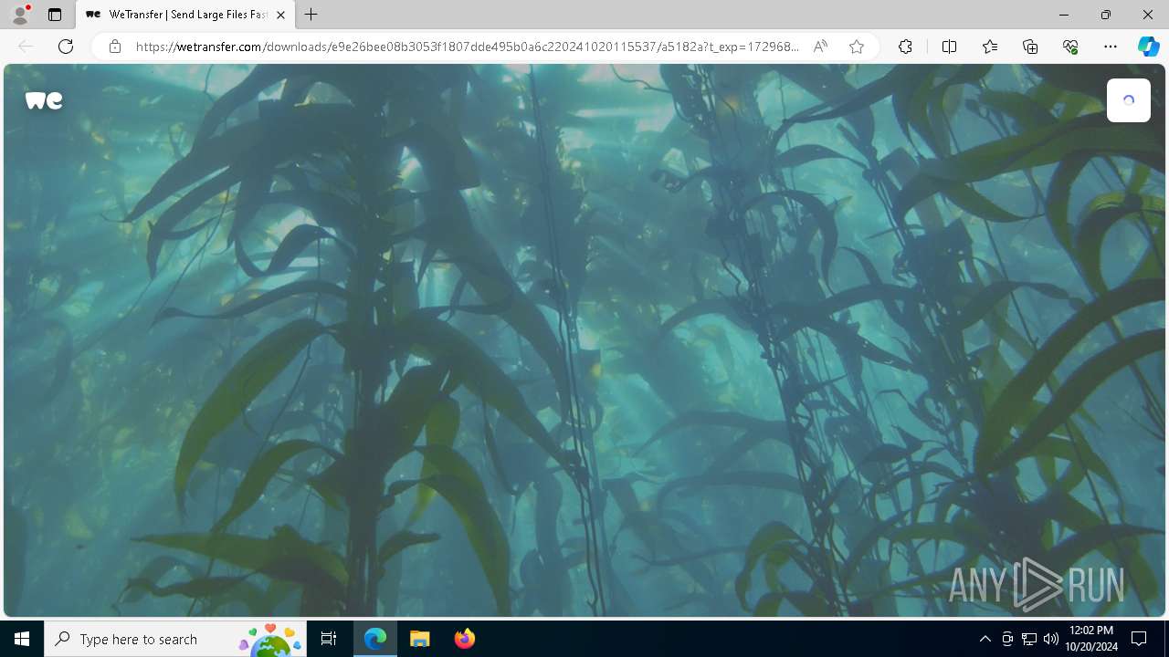Open the Favorites list
The image size is (1169, 657).
point(990,47)
